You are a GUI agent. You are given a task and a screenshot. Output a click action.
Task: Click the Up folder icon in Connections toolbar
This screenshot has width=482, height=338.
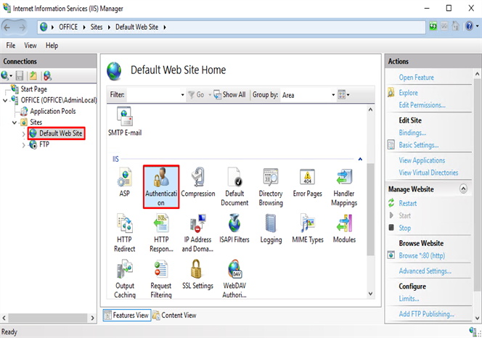pos(33,75)
